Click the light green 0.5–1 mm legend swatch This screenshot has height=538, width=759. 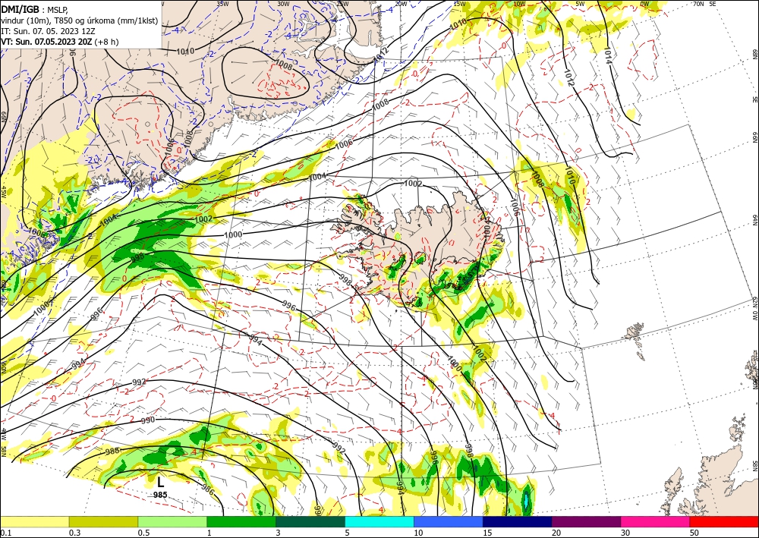(172, 521)
